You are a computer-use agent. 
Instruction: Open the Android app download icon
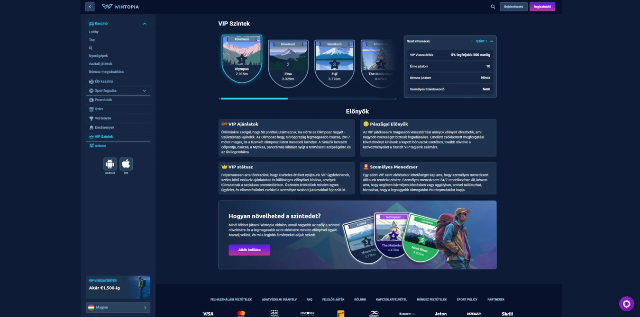point(110,164)
